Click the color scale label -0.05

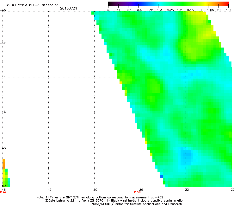210,10
